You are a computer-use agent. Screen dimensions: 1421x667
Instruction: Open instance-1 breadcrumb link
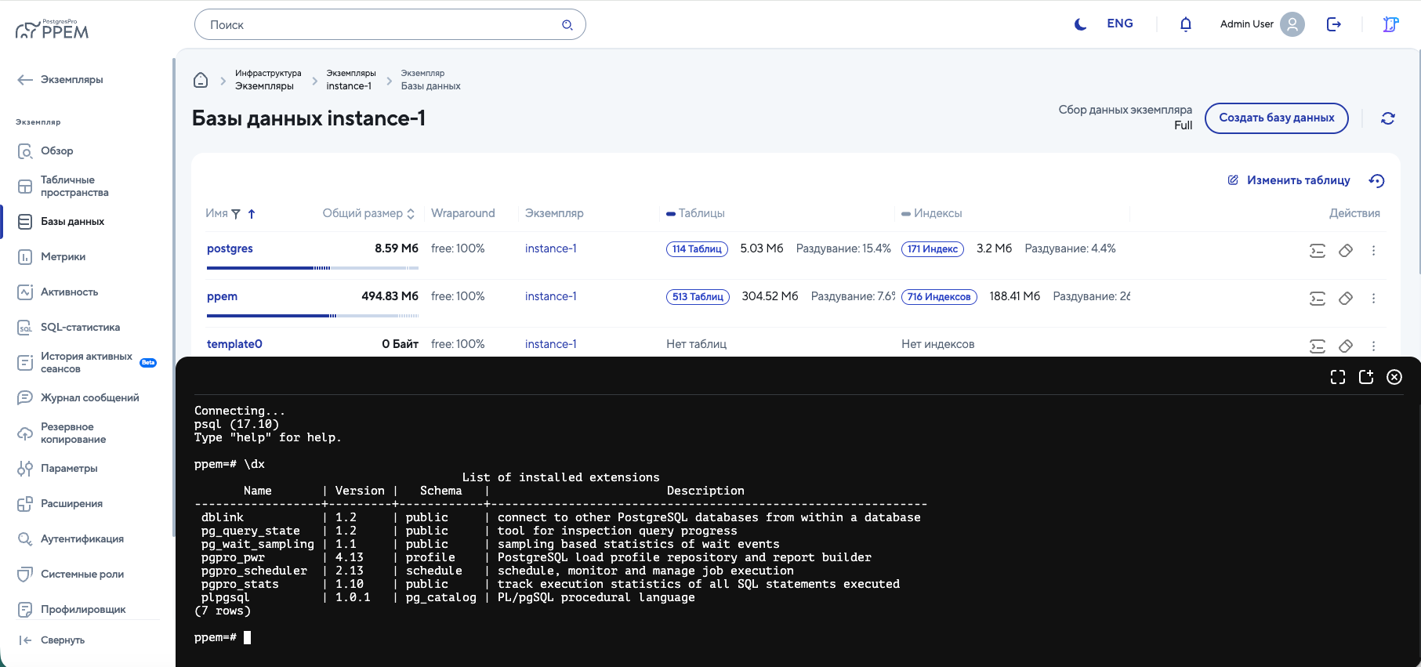[349, 86]
